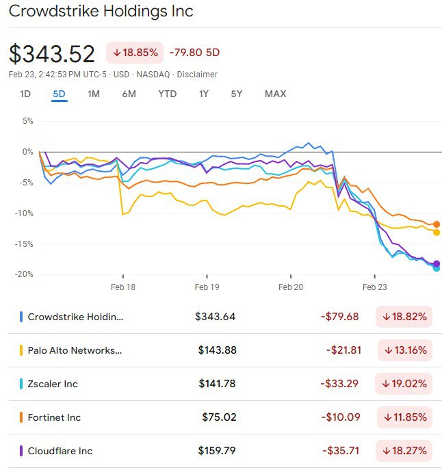Open Crowdstrike Holdings comparison row
Screen dimensions: 442x470
[76, 317]
